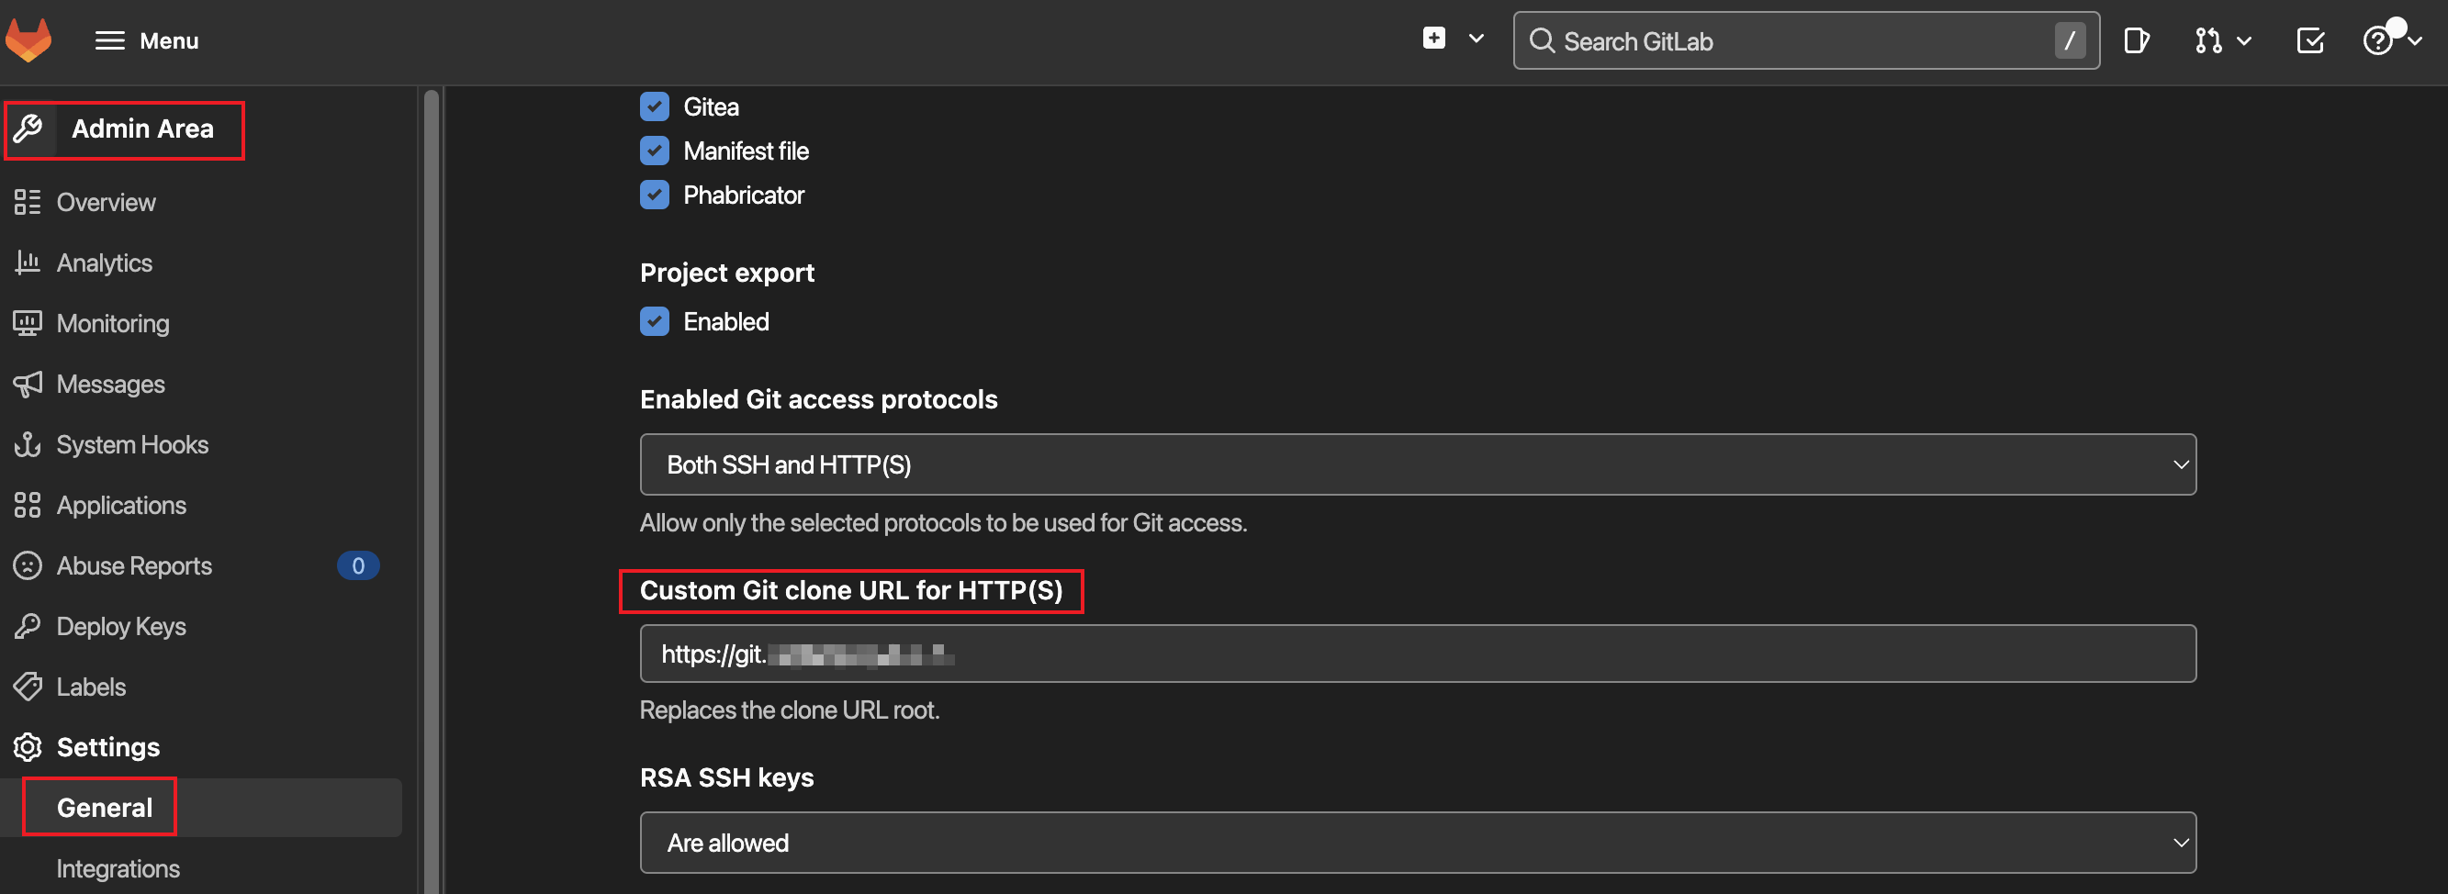
Task: Open Applications in the sidebar
Action: (121, 506)
